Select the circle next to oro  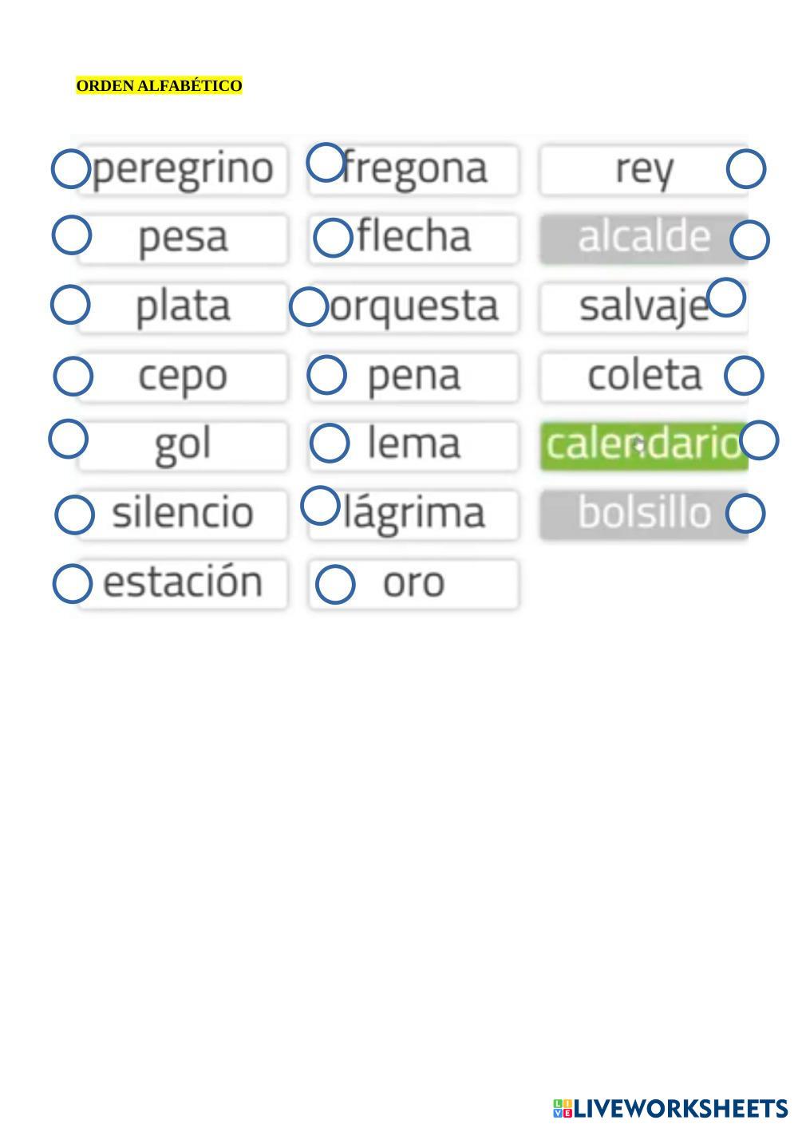(335, 585)
